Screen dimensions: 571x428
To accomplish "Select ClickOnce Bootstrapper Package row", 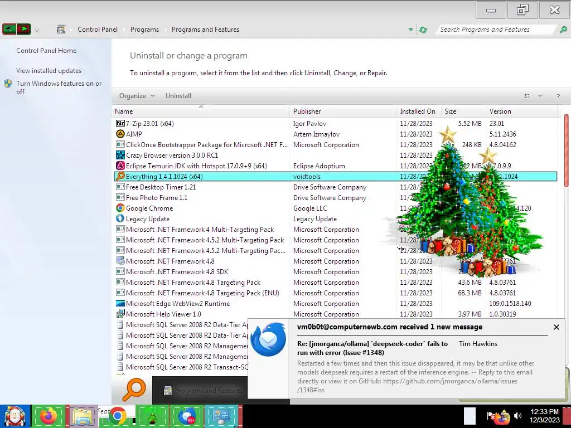I will (335, 144).
